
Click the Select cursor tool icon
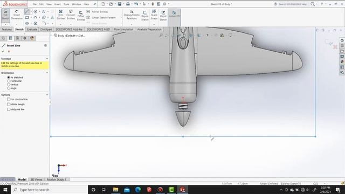[144, 4]
